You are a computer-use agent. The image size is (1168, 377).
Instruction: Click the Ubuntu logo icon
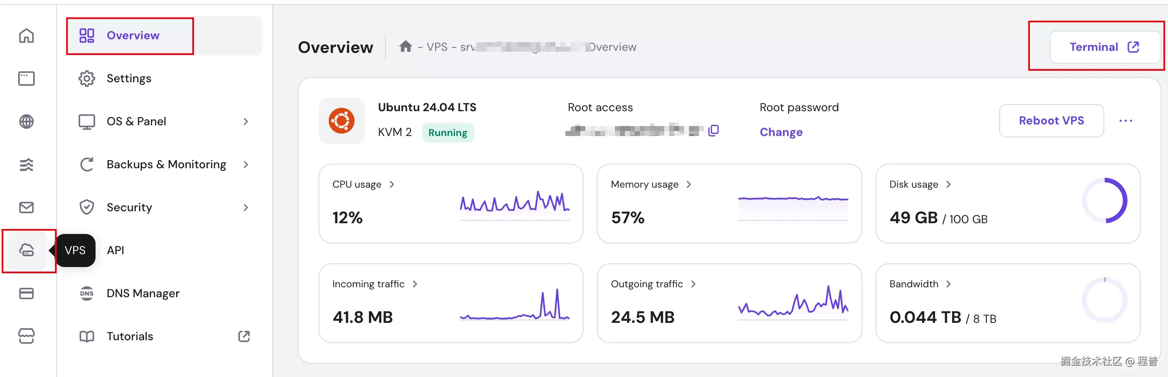341,121
